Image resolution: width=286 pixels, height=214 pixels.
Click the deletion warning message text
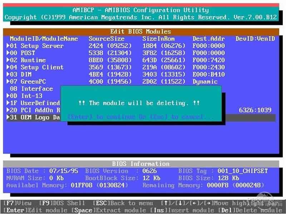pos(139,103)
